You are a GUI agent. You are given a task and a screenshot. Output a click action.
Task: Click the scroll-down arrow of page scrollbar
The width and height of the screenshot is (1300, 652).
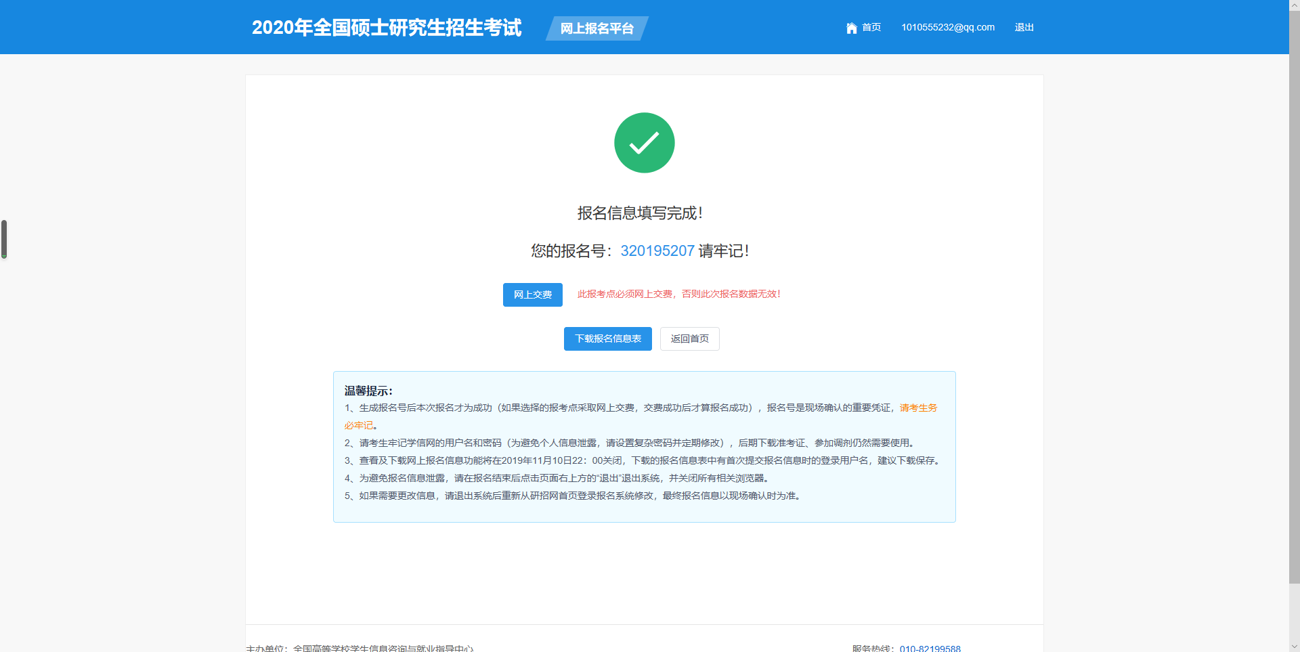[1294, 647]
